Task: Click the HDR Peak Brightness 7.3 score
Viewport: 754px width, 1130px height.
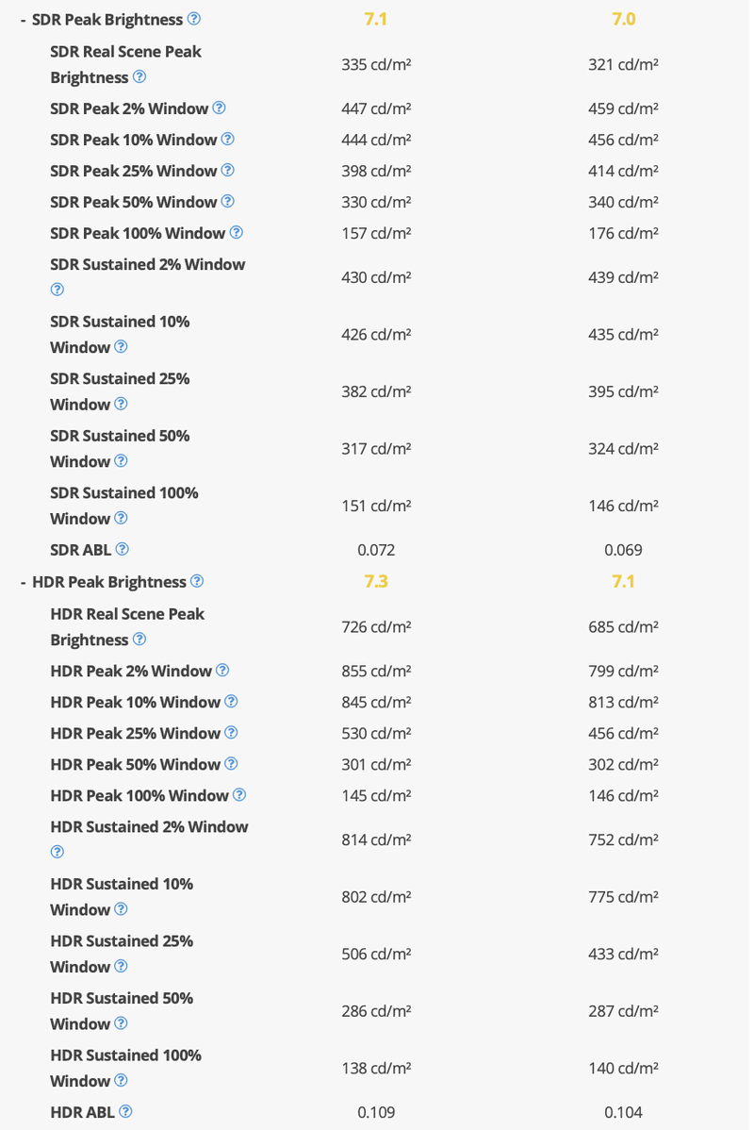Action: click(x=376, y=581)
